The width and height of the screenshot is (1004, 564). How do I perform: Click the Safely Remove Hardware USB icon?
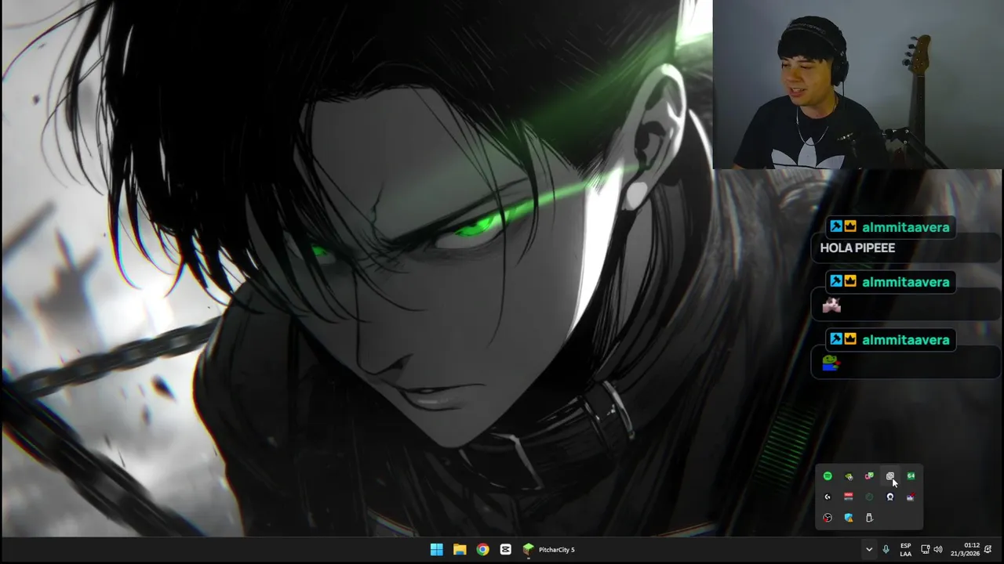click(x=869, y=518)
